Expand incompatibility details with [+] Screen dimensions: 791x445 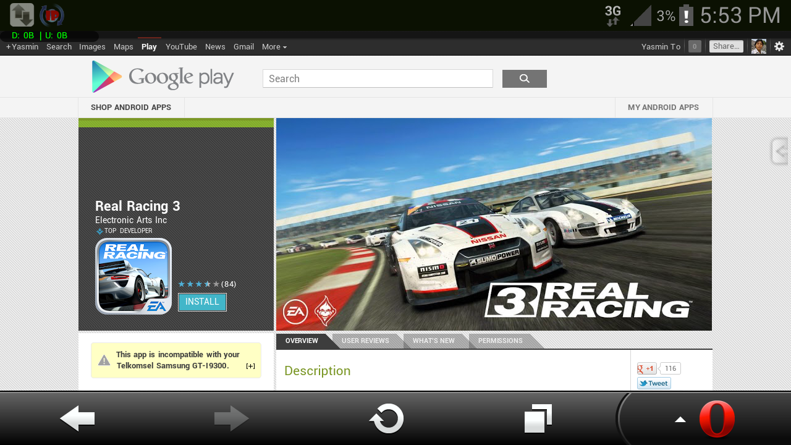250,366
